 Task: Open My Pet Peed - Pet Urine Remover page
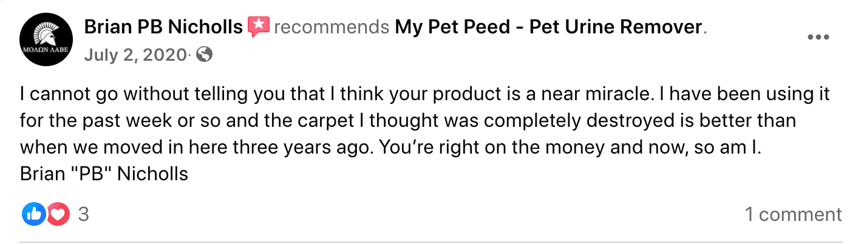[x=548, y=27]
